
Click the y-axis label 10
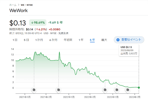click(x=12, y=60)
